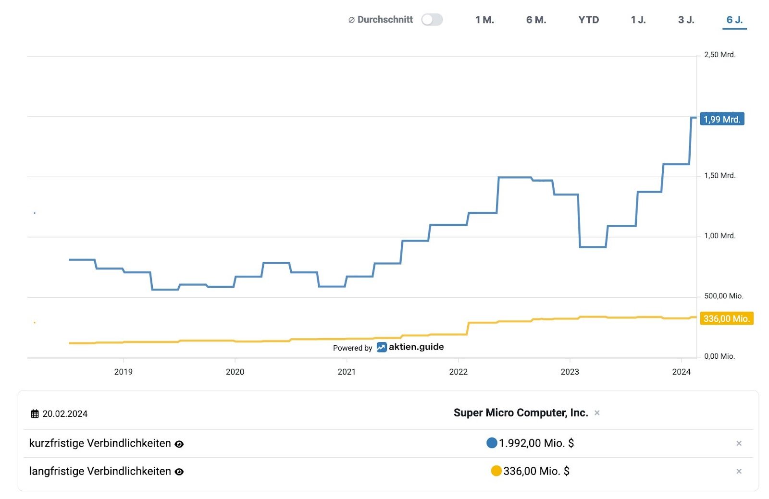Select the 6 M. time range
769x499 pixels.
click(536, 20)
